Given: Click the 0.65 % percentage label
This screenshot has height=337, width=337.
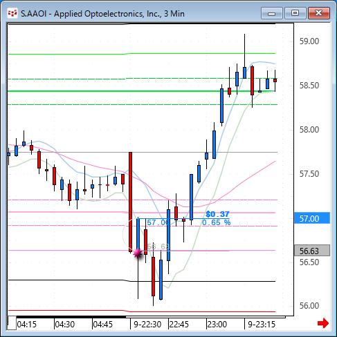Looking at the screenshot, I should coord(217,222).
